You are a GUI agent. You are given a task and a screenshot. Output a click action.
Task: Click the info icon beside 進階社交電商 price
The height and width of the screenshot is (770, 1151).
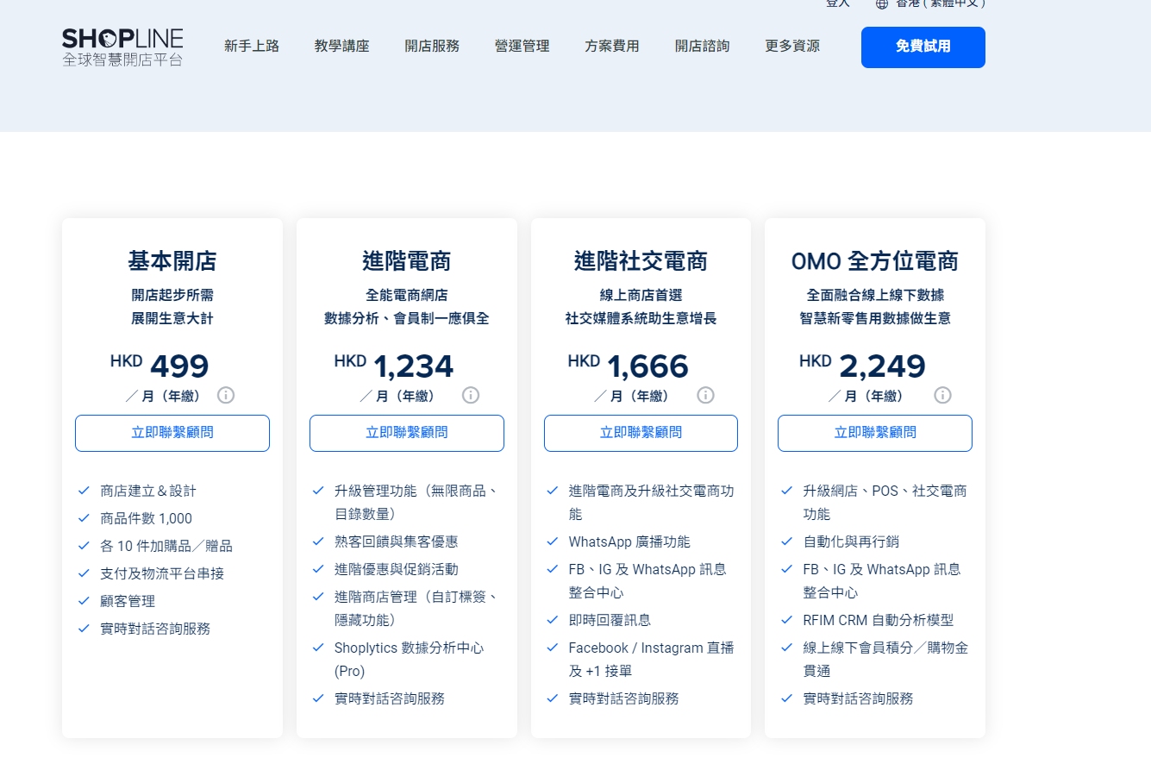[x=705, y=395]
